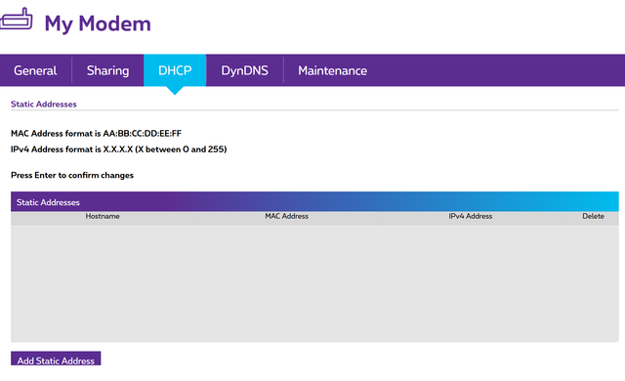The height and width of the screenshot is (381, 625).
Task: Click the Static Addresses section heading
Action: (x=43, y=104)
